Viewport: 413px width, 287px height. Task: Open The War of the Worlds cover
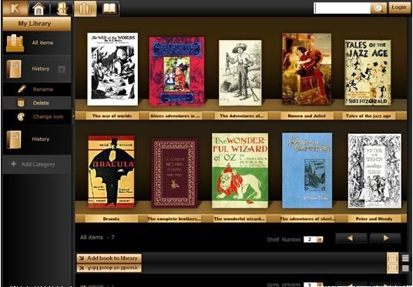click(x=112, y=69)
